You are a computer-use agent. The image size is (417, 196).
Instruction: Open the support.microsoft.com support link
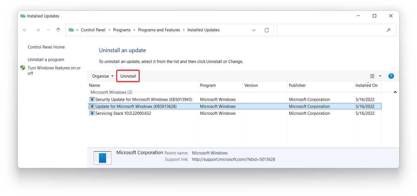[x=234, y=159]
